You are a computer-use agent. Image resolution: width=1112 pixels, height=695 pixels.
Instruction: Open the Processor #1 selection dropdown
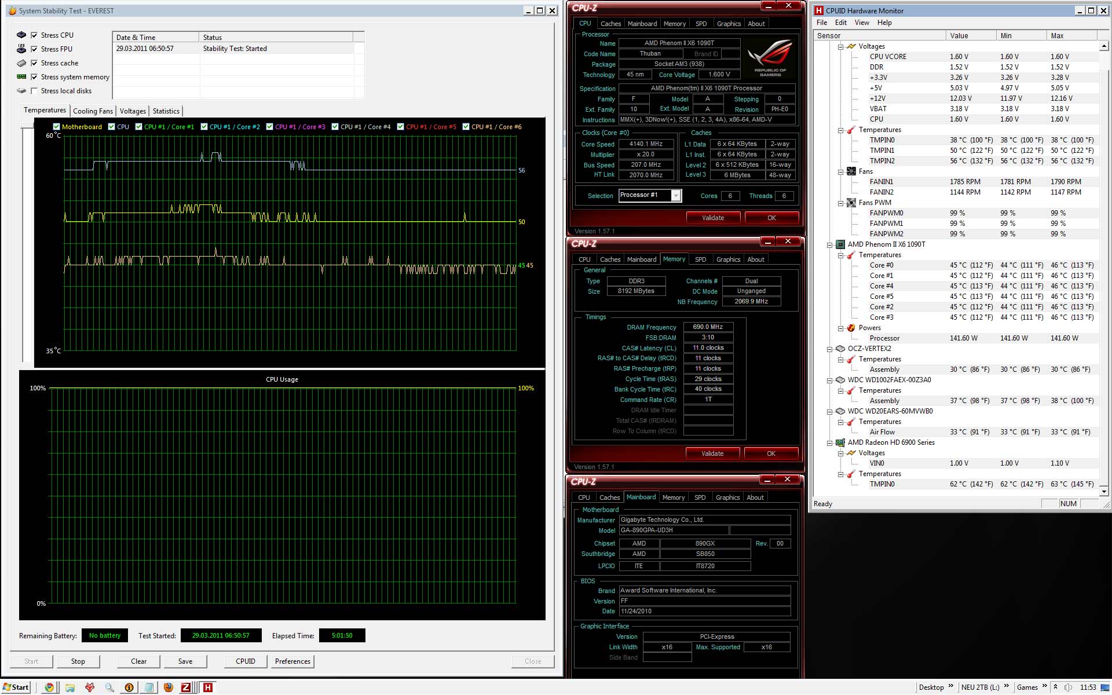click(675, 196)
